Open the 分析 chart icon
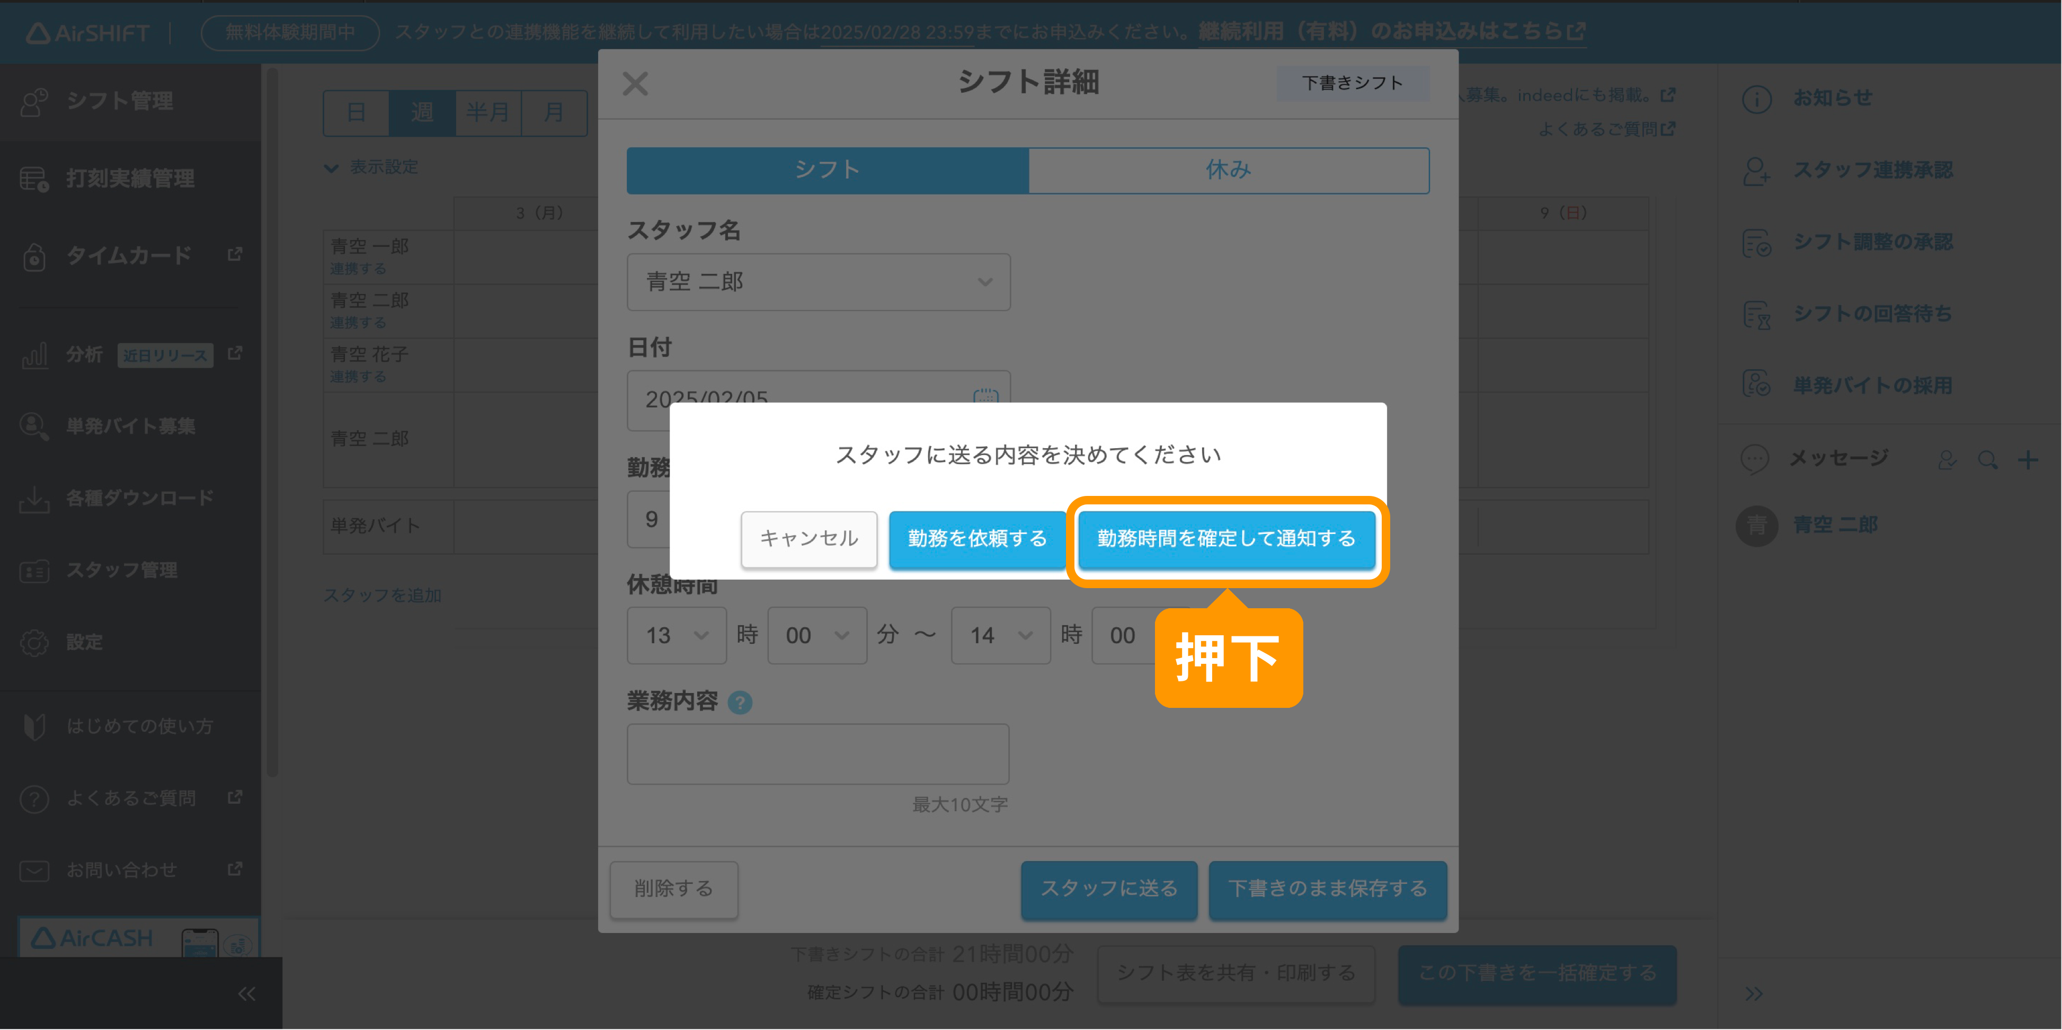Screen dimensions: 2062x1030 click(33, 354)
